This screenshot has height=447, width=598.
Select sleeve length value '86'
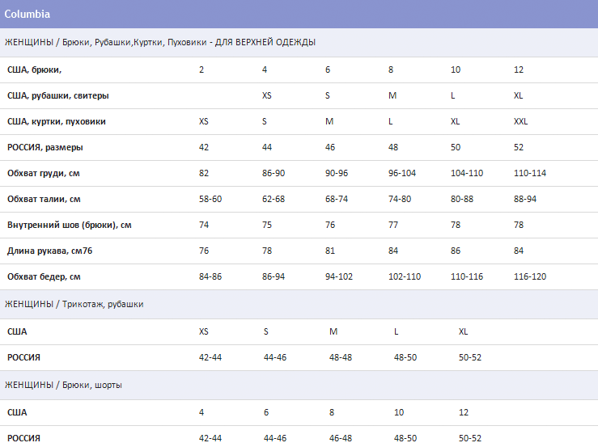tap(456, 251)
